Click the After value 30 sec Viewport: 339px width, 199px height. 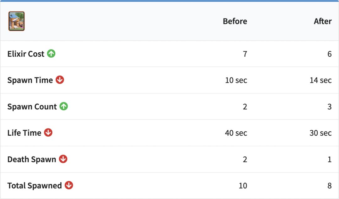(x=320, y=133)
